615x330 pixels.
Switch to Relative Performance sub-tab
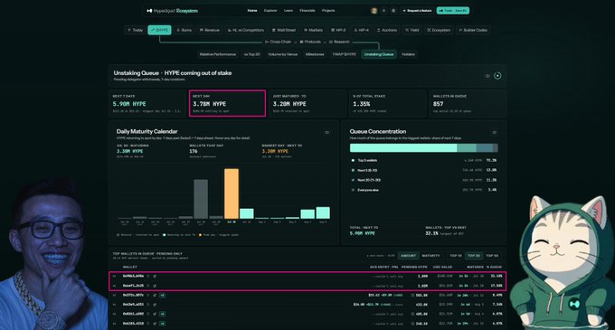point(218,54)
